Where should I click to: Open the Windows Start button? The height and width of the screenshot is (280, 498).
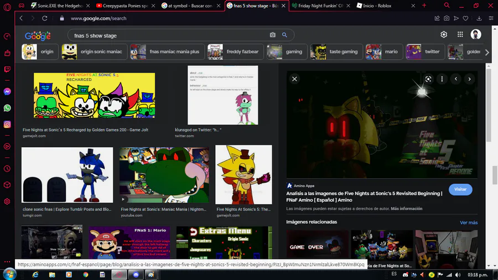(8, 274)
